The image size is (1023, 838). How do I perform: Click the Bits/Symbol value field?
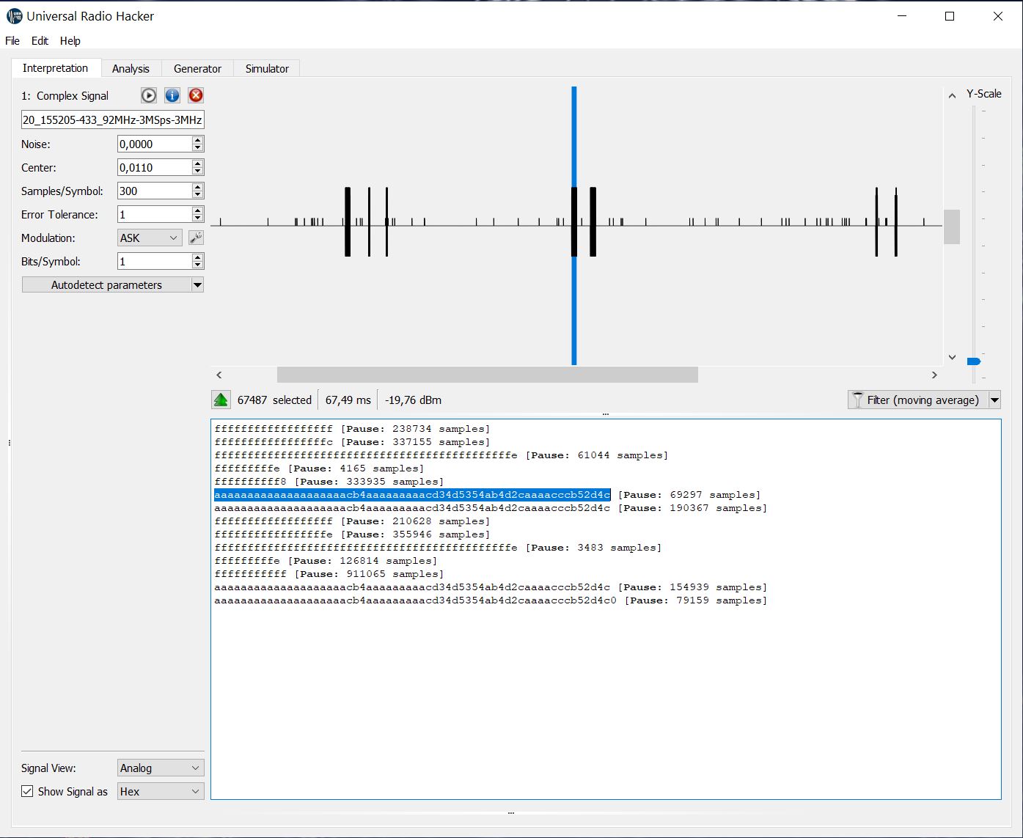point(154,262)
